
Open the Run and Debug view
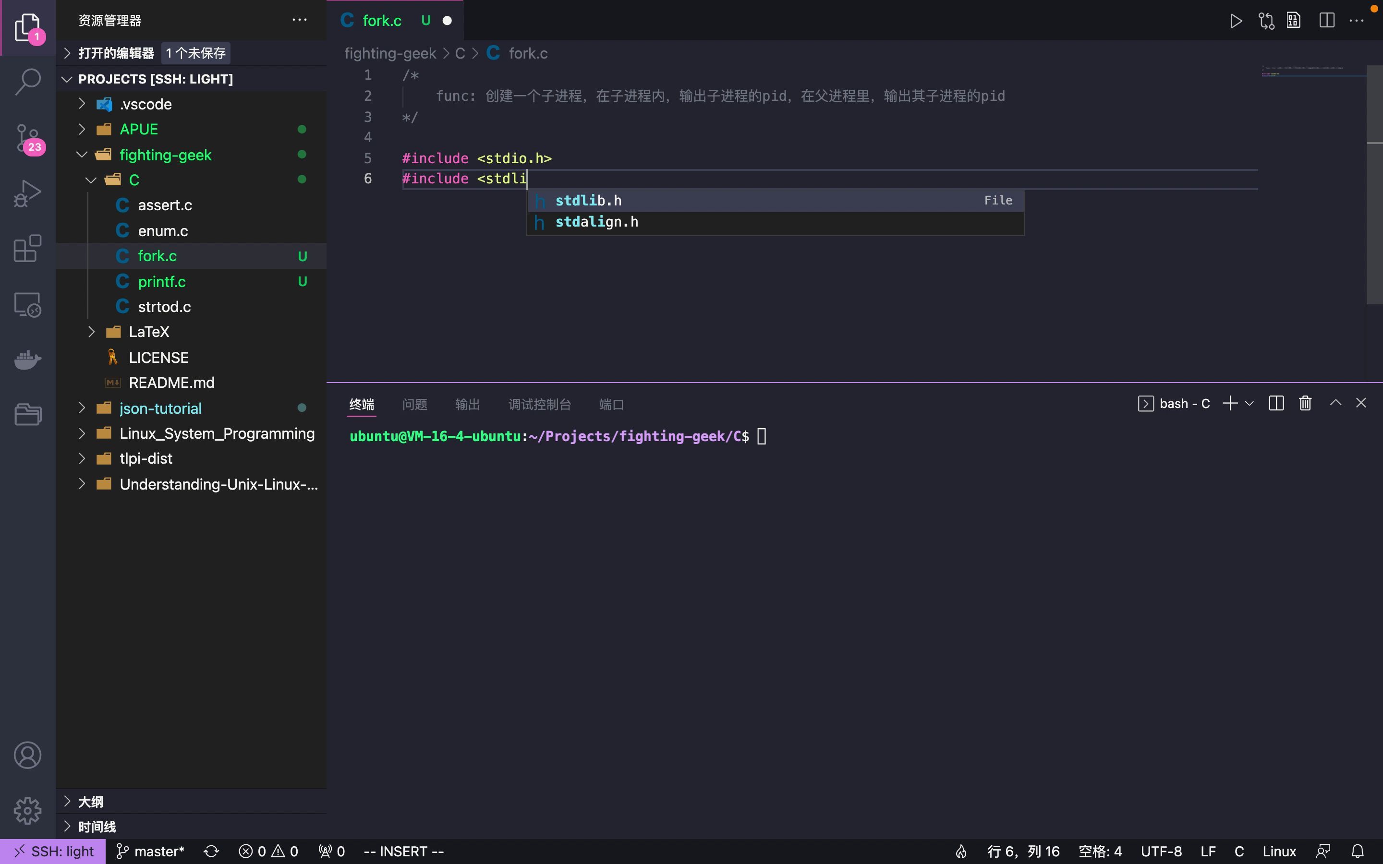click(x=27, y=193)
